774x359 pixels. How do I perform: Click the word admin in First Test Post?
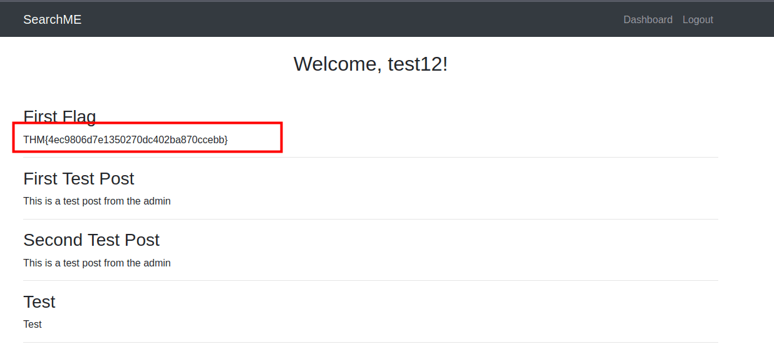click(157, 201)
